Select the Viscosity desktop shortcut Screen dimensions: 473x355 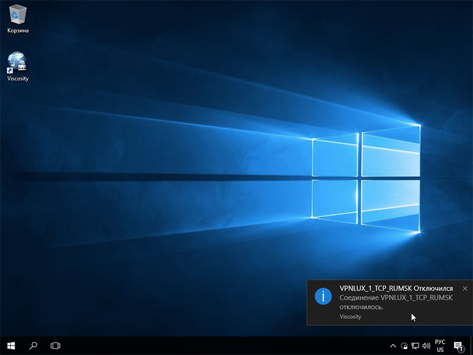click(18, 66)
